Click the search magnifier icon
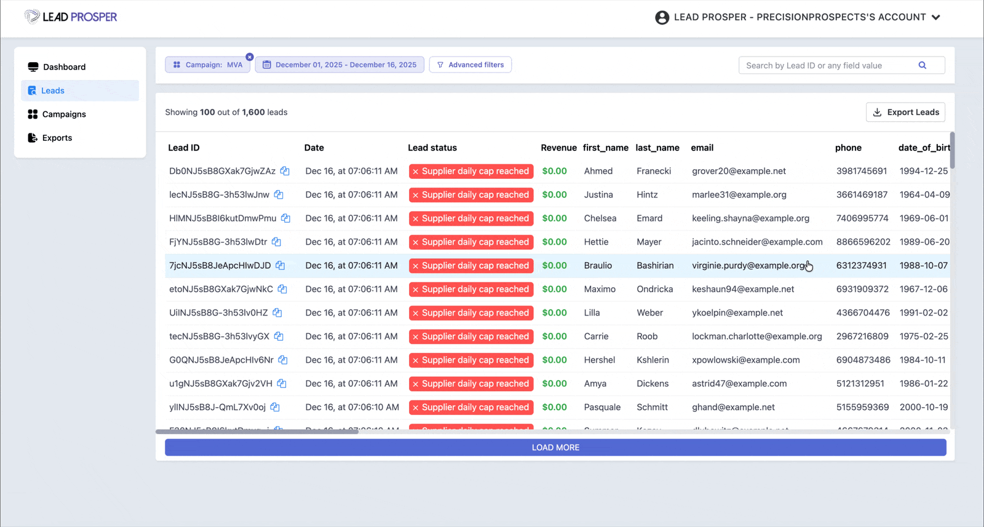The width and height of the screenshot is (984, 527). tap(922, 65)
